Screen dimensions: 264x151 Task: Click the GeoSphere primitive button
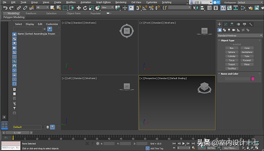point(247,52)
